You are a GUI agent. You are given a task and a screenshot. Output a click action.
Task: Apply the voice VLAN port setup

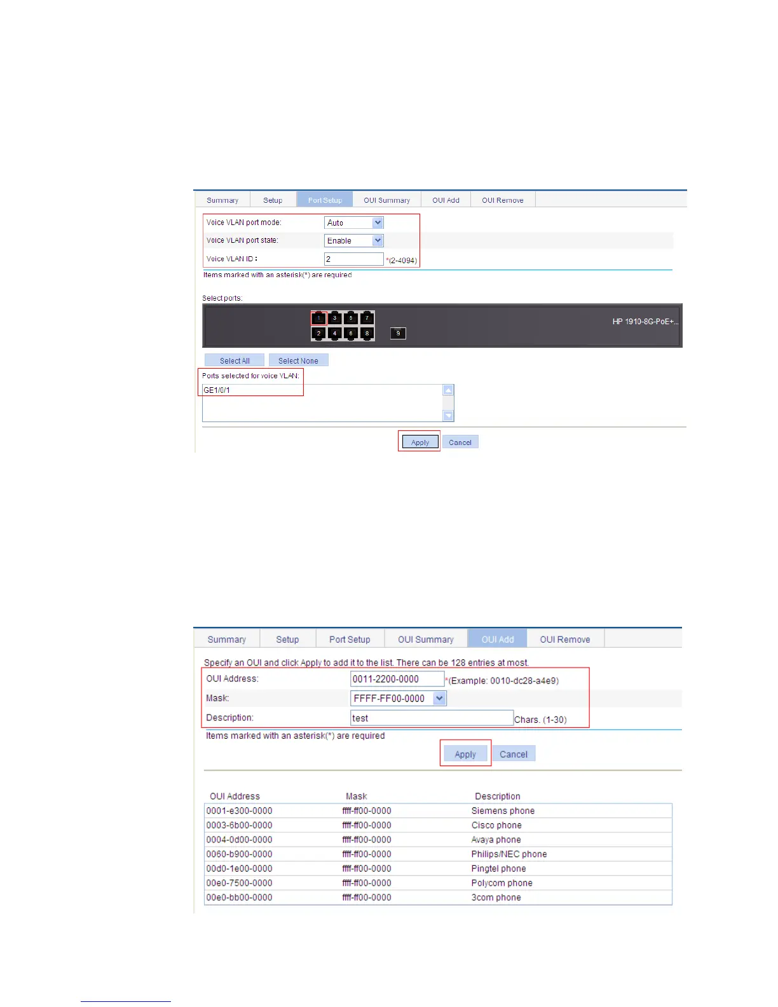[x=420, y=442]
